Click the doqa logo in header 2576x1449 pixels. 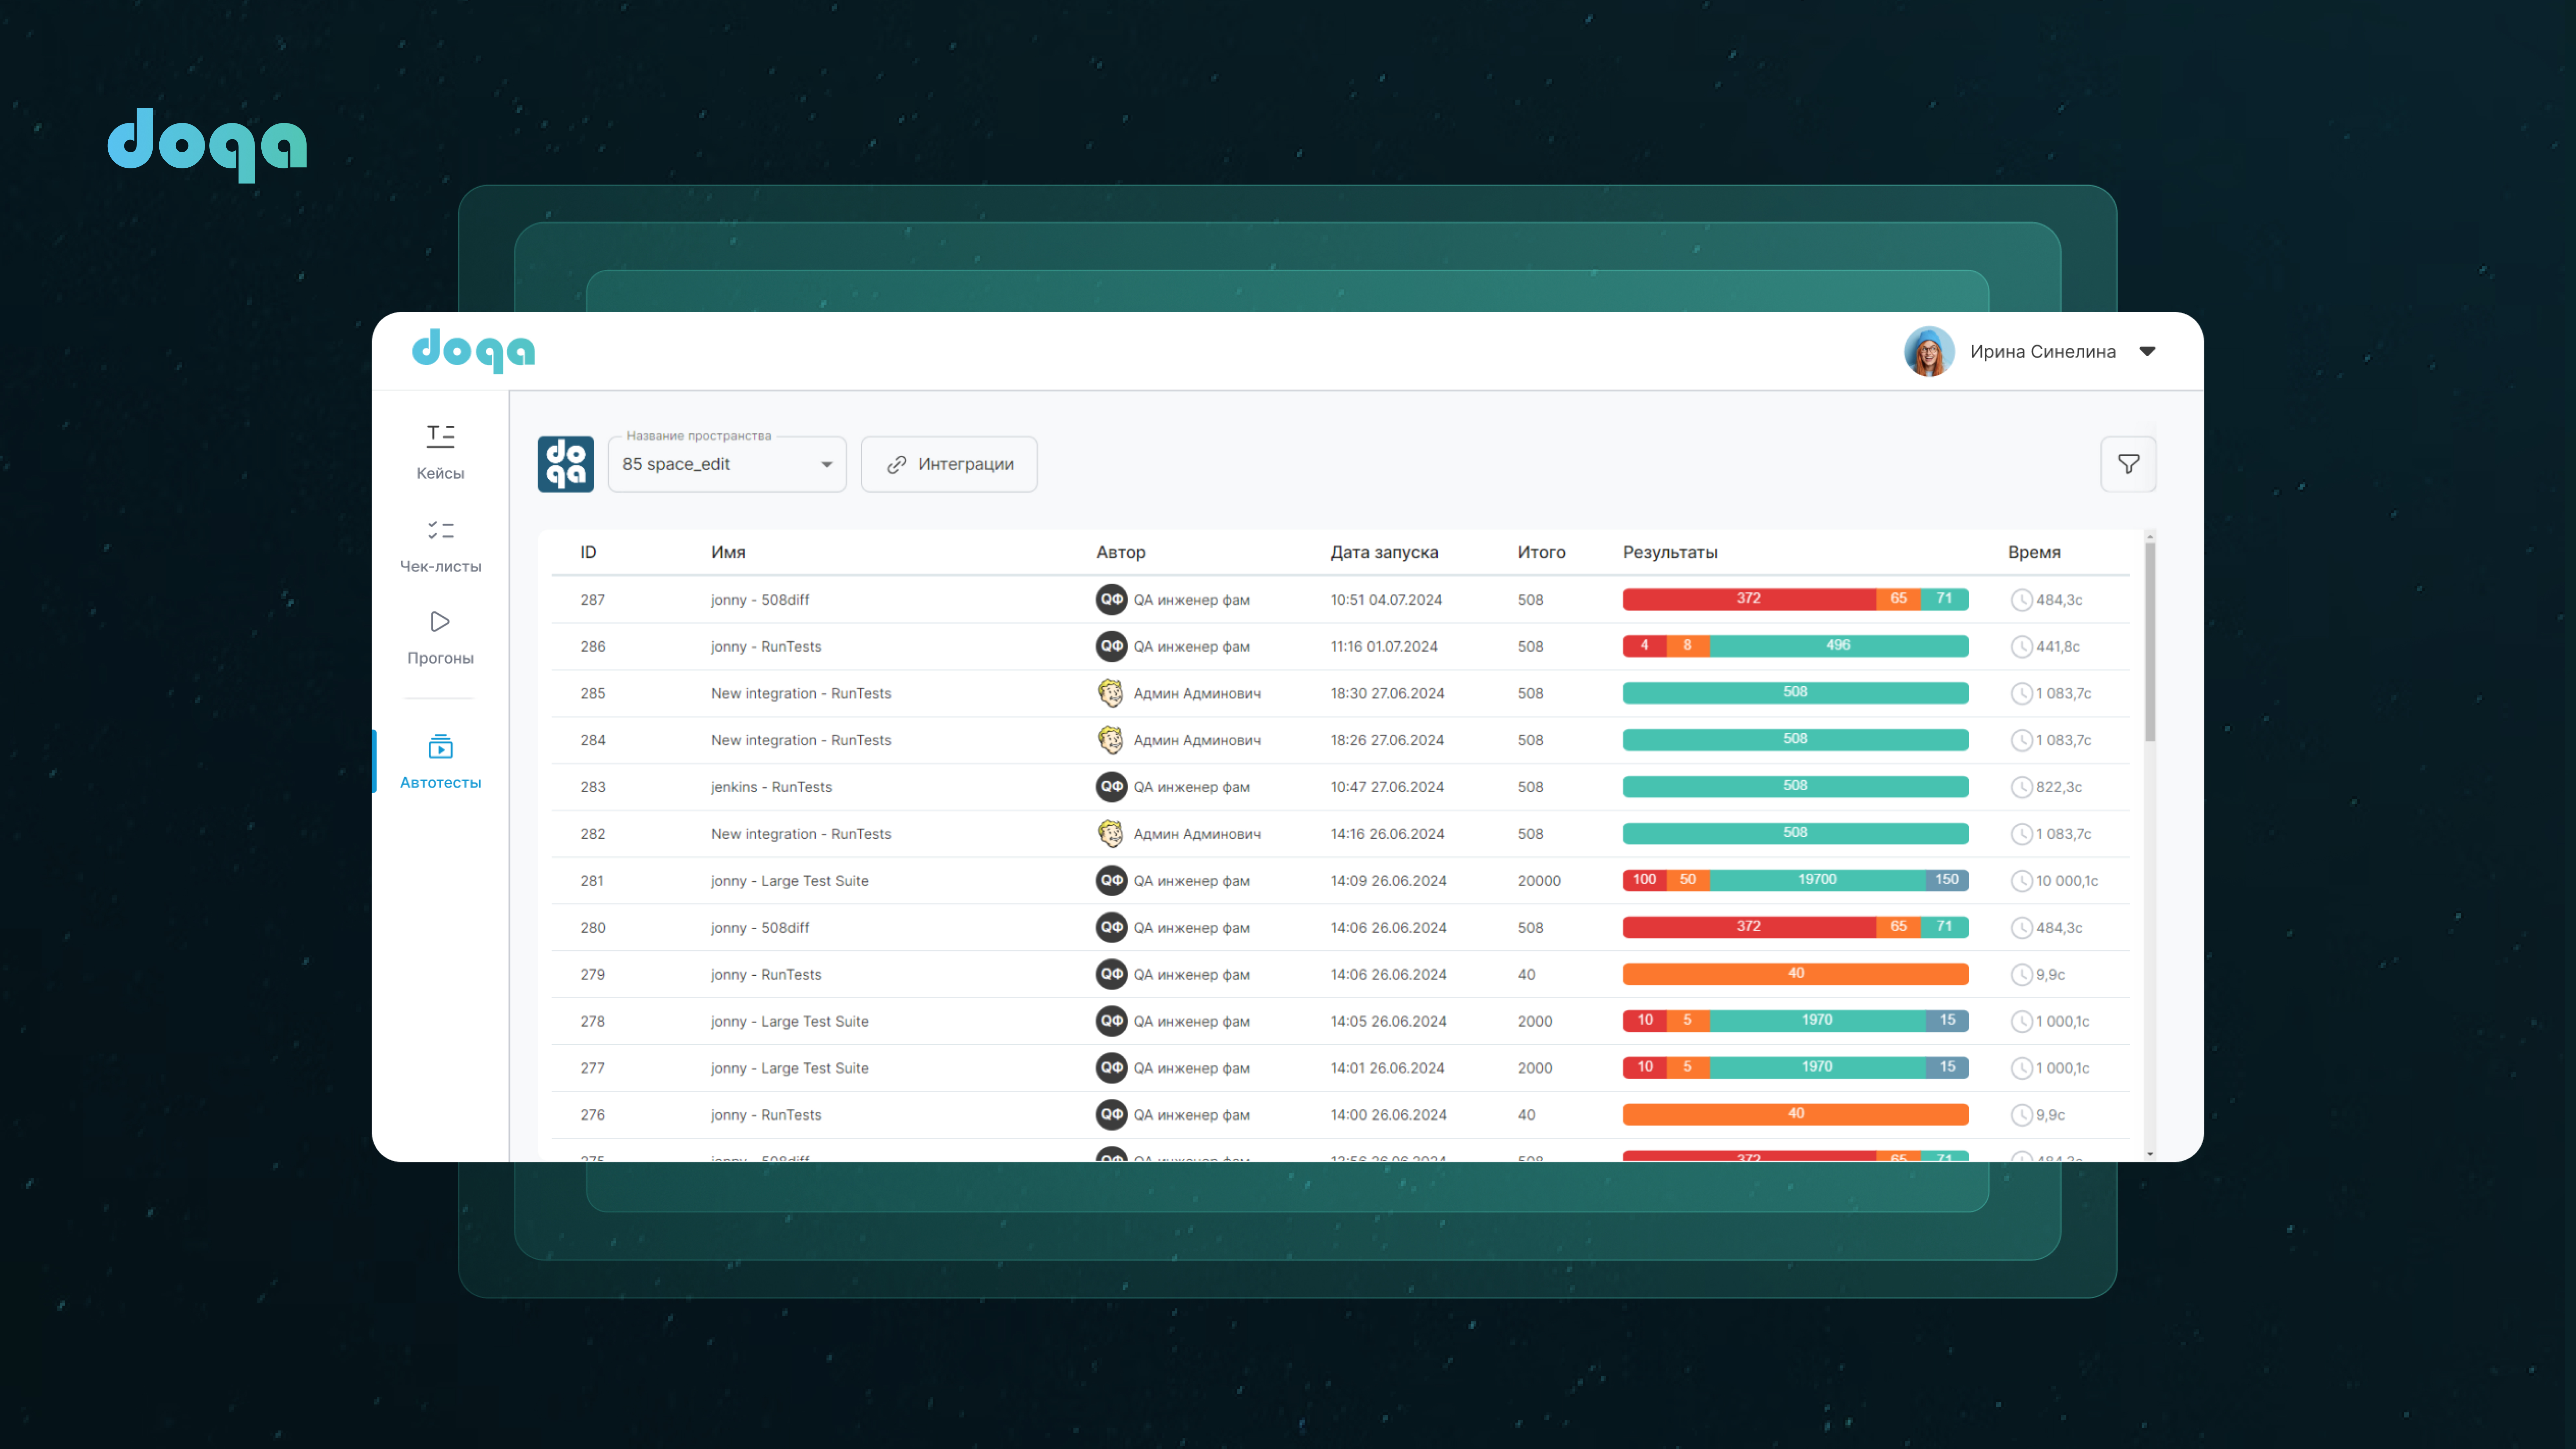(x=473, y=350)
